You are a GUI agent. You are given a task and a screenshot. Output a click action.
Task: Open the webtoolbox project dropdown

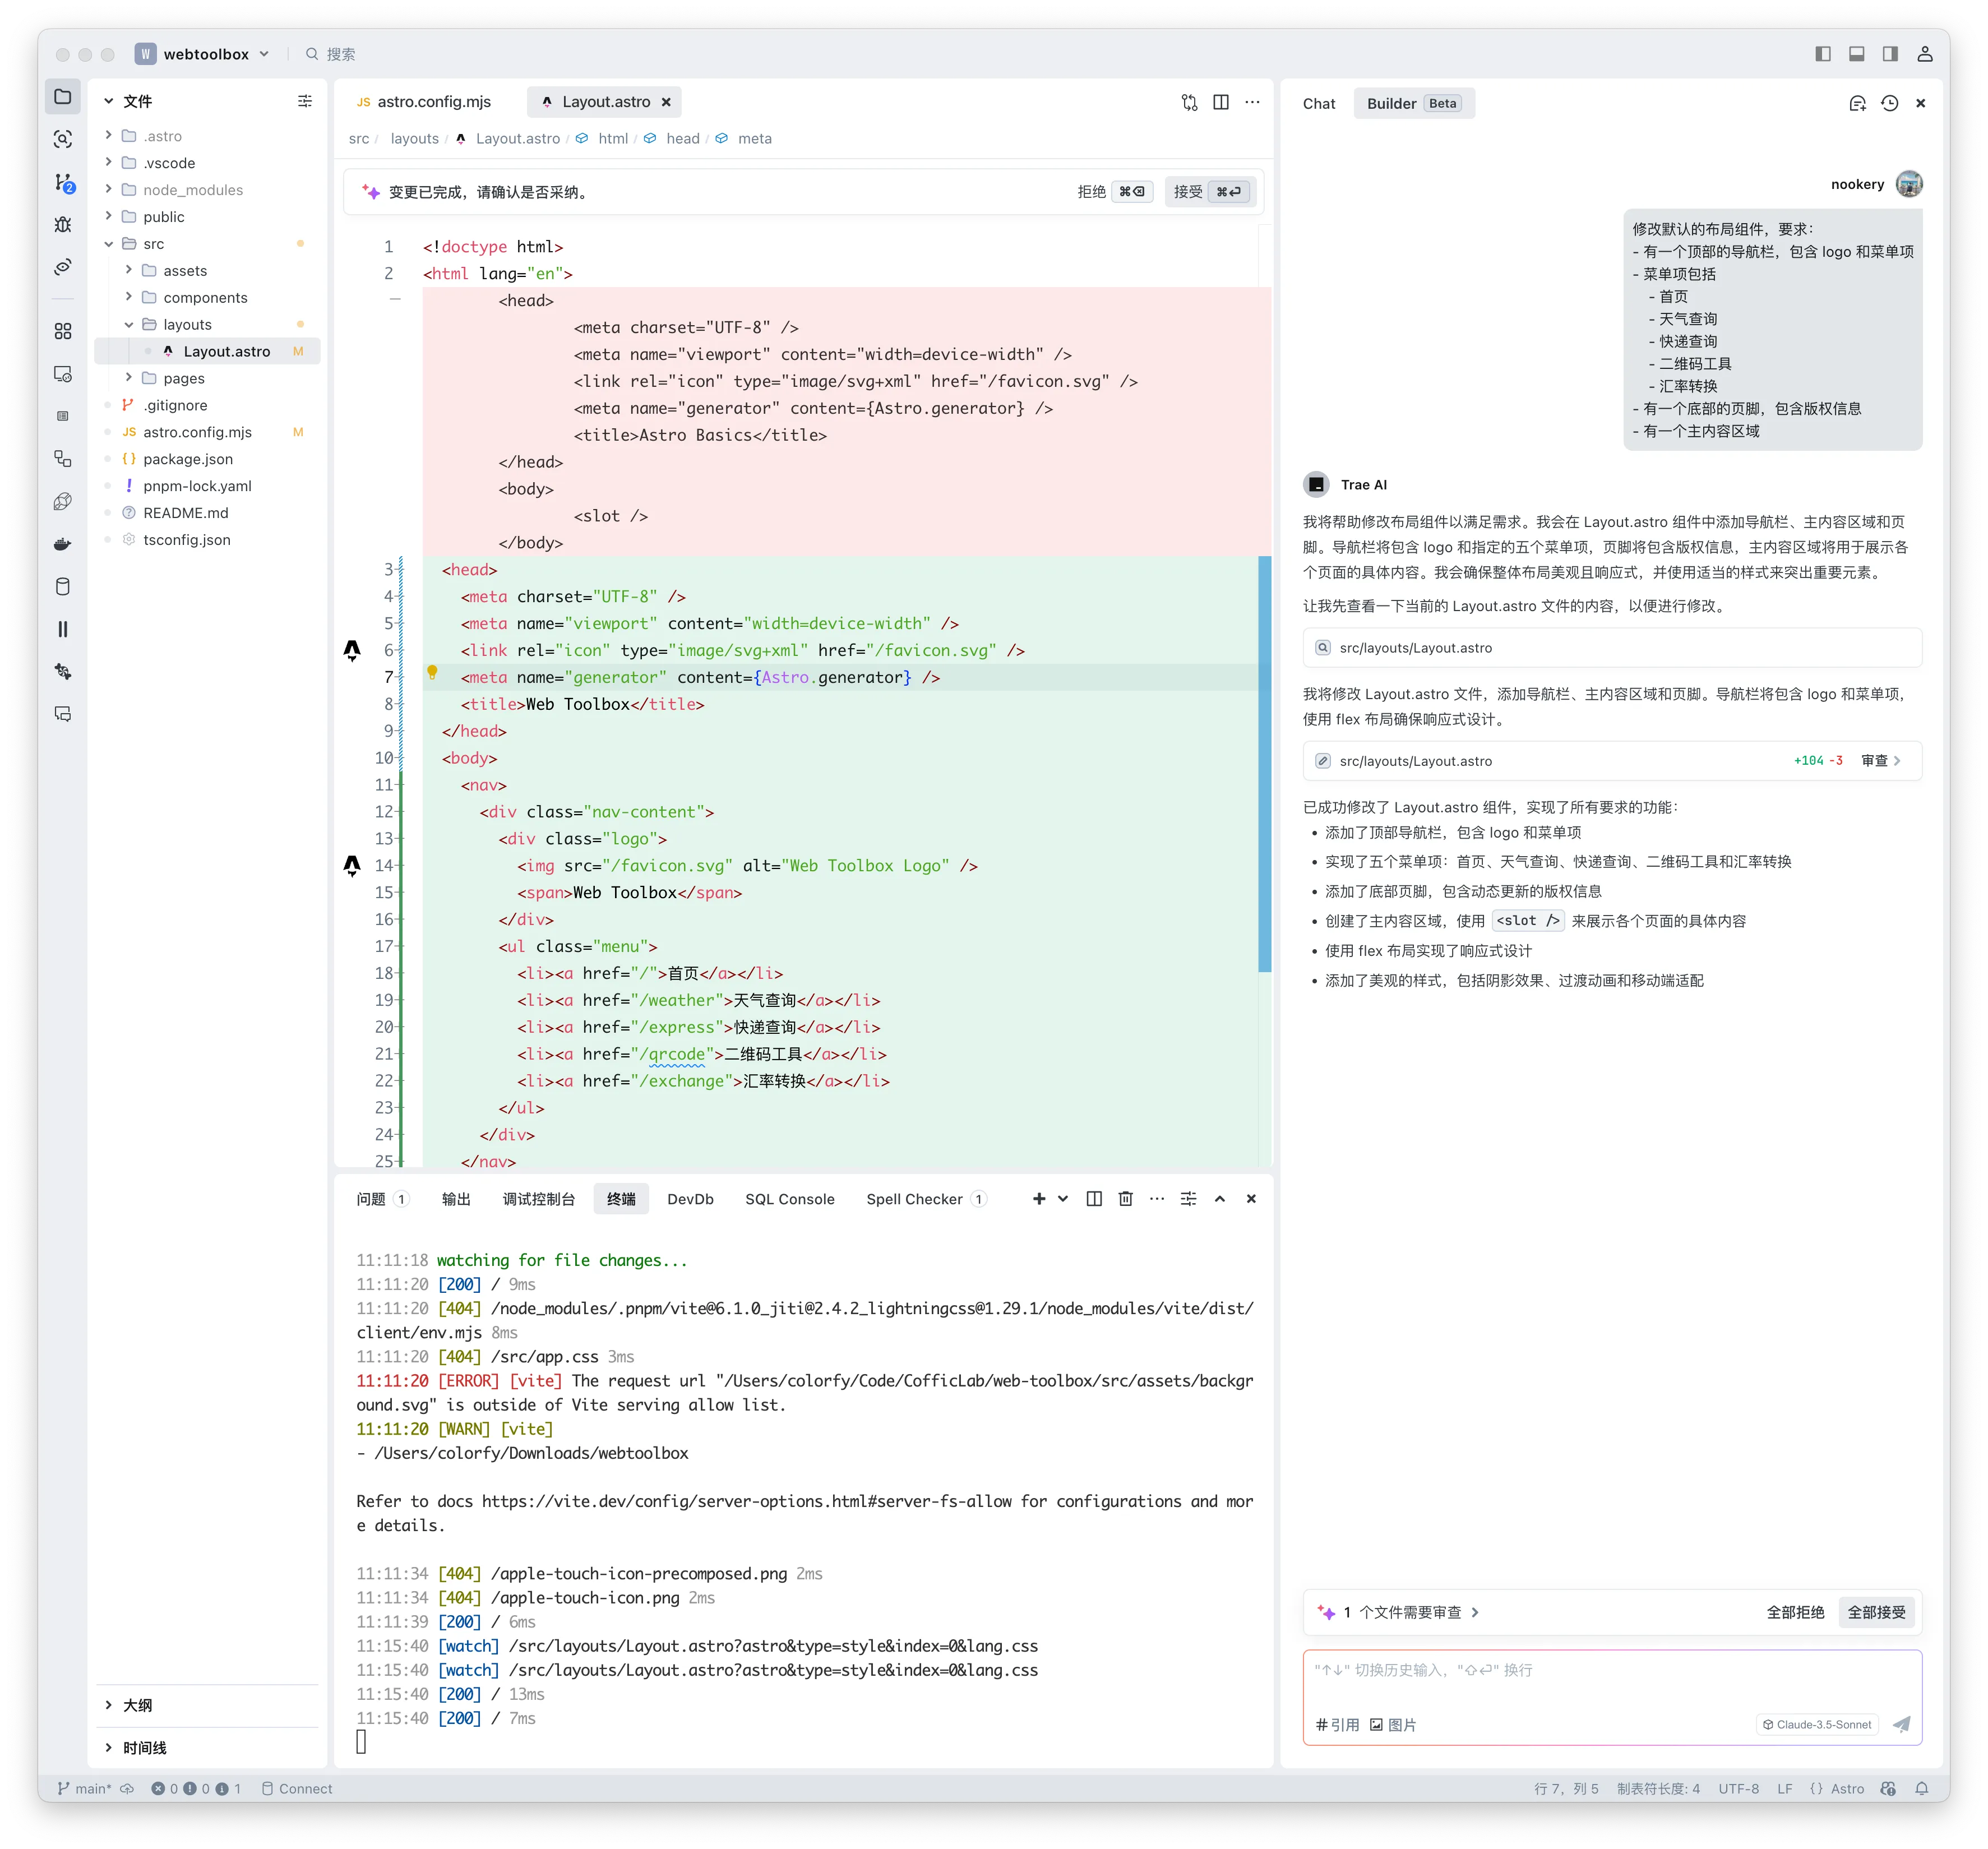pos(206,54)
